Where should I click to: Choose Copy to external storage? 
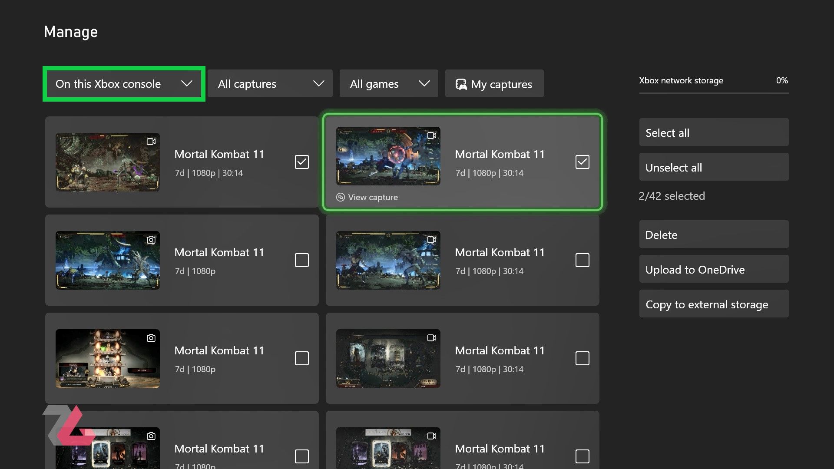click(x=713, y=304)
